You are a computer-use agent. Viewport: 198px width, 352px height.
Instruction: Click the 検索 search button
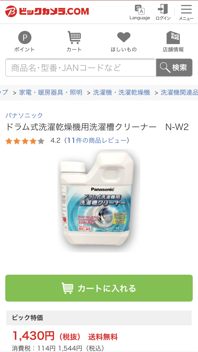point(174,68)
